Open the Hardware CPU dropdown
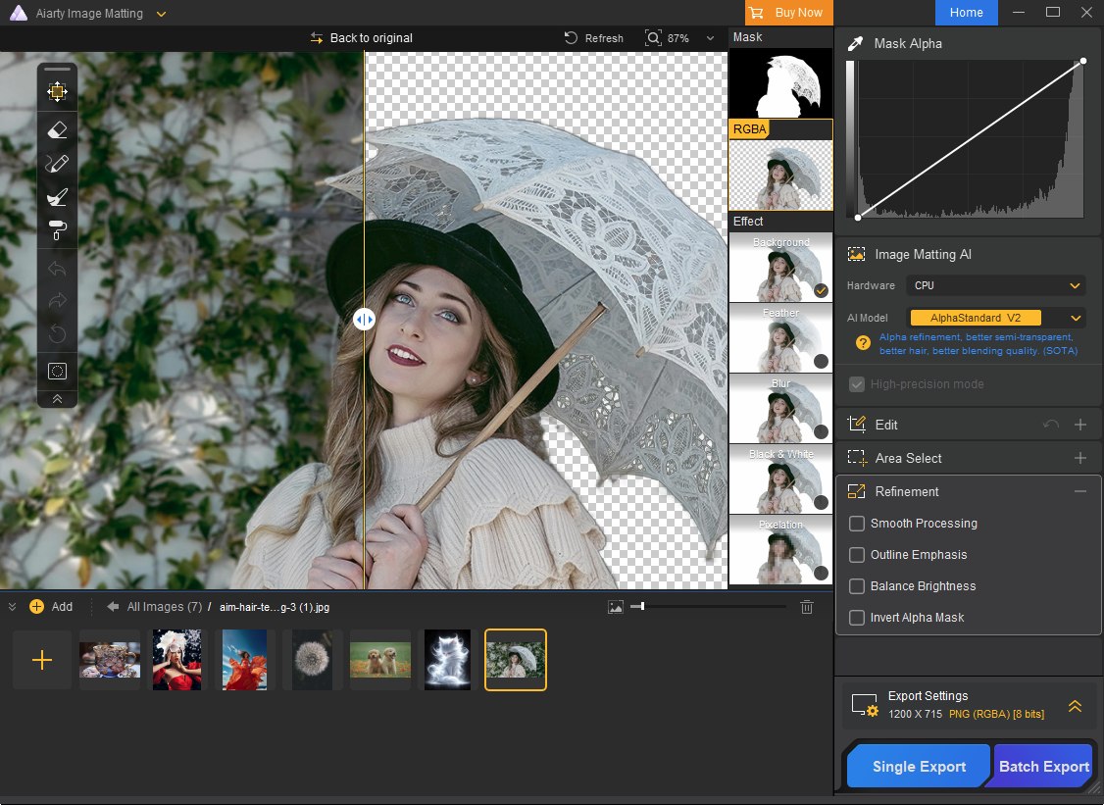 (995, 285)
